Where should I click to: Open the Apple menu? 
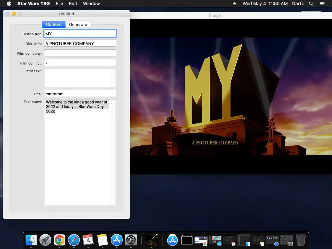pos(9,3)
